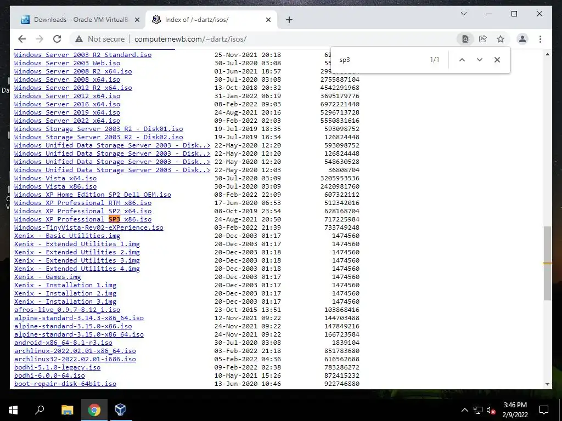Viewport: 562px width, 421px height.
Task: Download bodhi-6.0.0-64.iso
Action: (49, 376)
